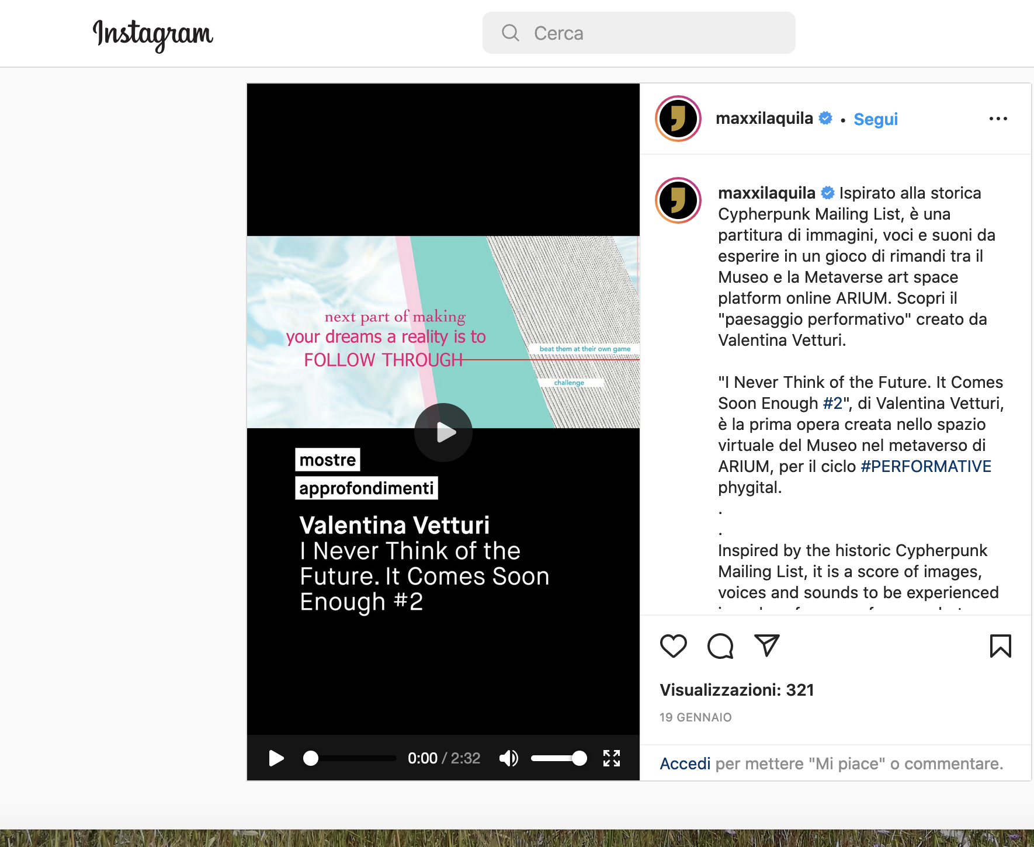Click the video progress seek slider
This screenshot has width=1034, height=847.
coord(349,758)
